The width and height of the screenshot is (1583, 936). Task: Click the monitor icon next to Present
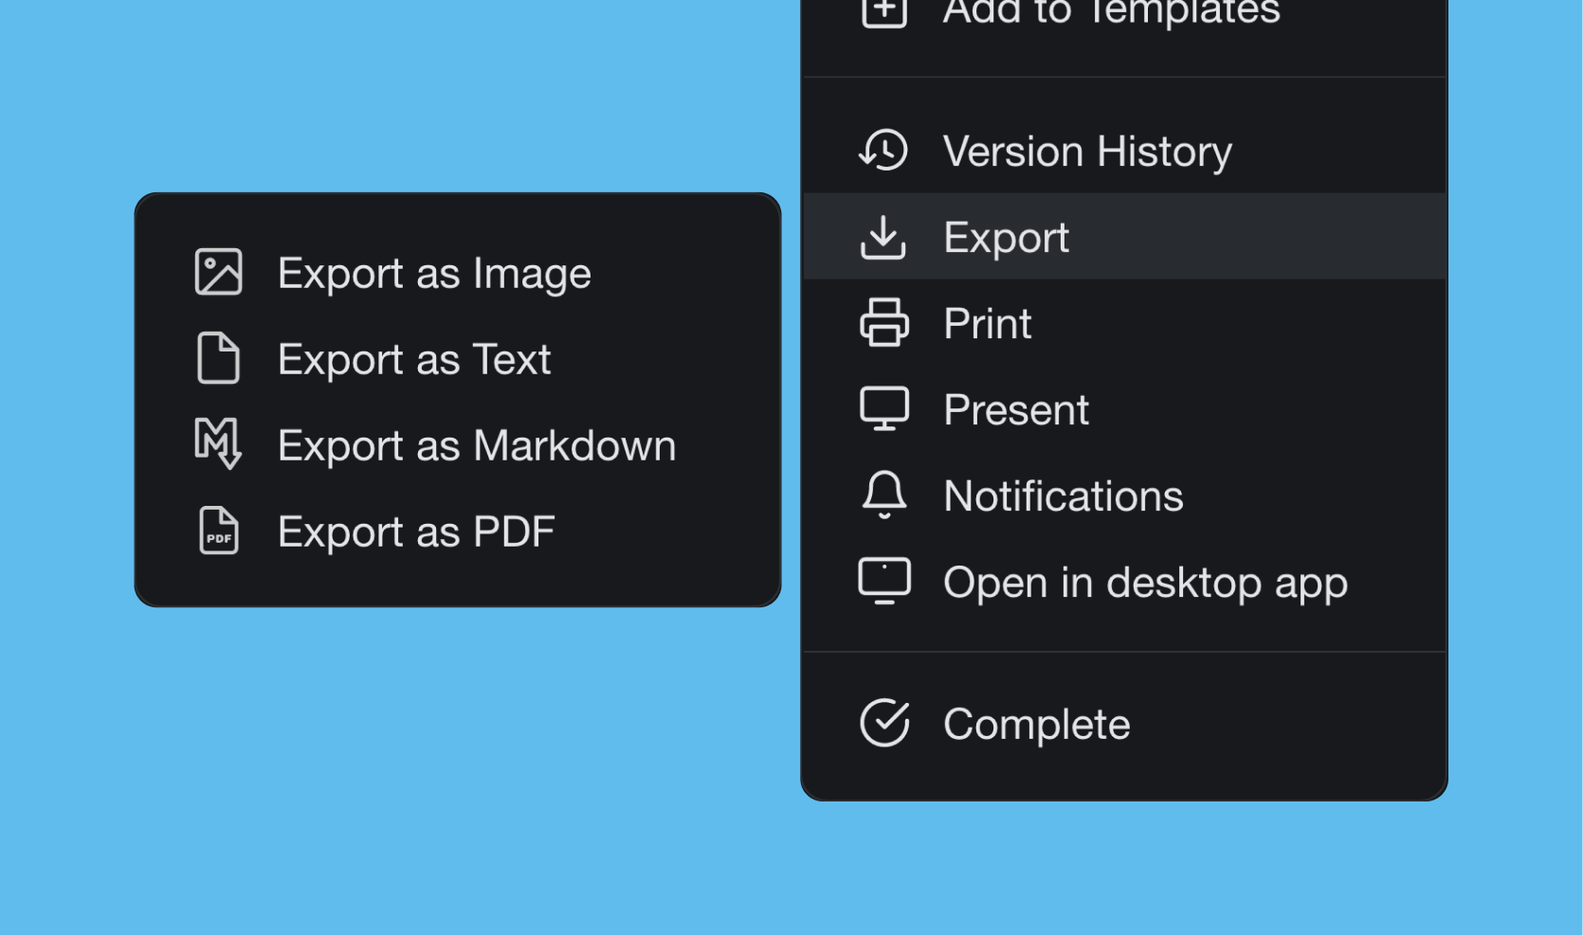(x=884, y=408)
